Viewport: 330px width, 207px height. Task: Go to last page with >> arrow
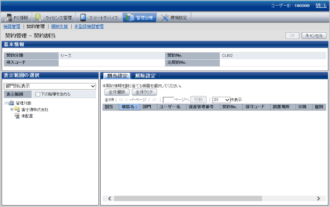coord(154,100)
